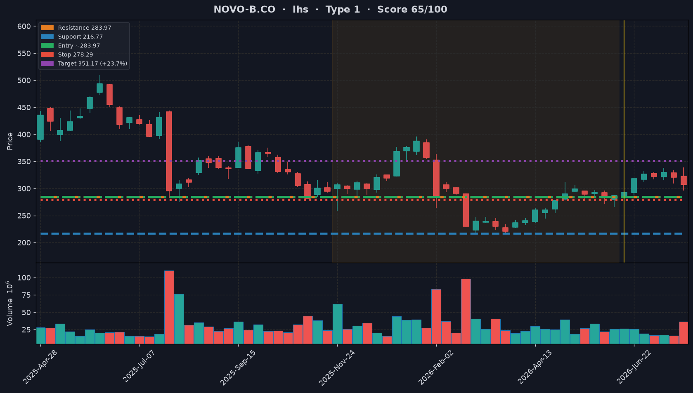Select the 400 price tick label

[24, 135]
